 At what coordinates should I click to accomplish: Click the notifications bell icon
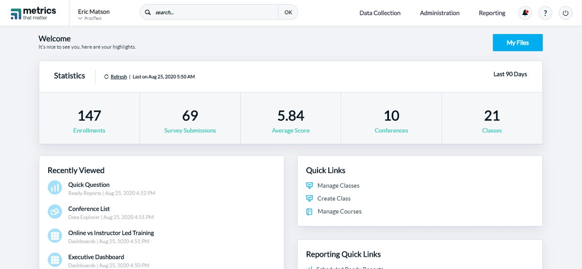pyautogui.click(x=525, y=13)
